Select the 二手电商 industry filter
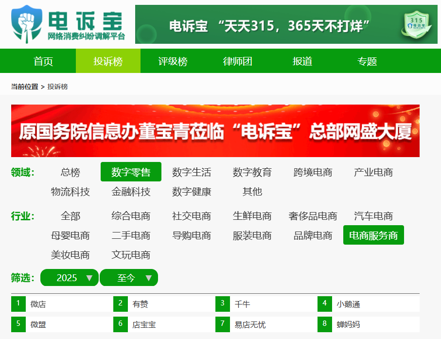This screenshot has height=339, width=441. (x=131, y=235)
